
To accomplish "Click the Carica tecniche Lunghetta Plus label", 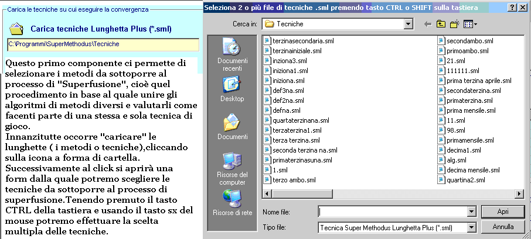I will (x=101, y=29).
